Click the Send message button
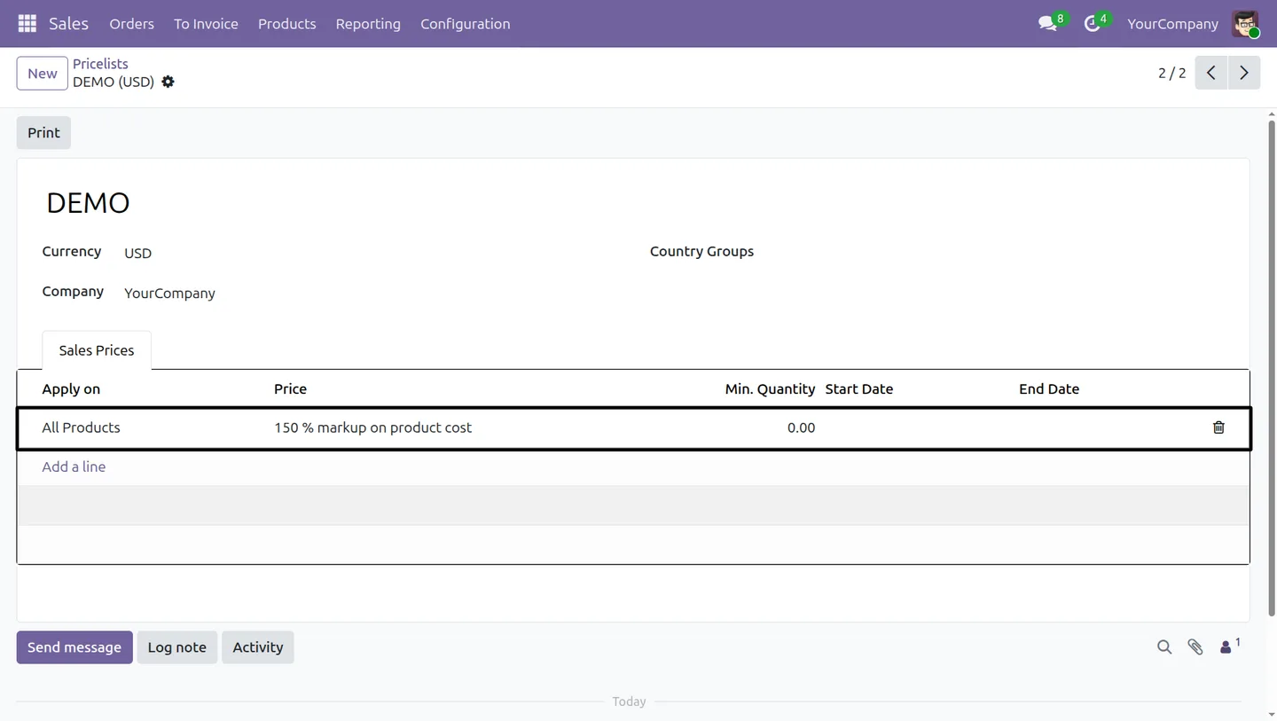Image resolution: width=1277 pixels, height=721 pixels. 74,647
